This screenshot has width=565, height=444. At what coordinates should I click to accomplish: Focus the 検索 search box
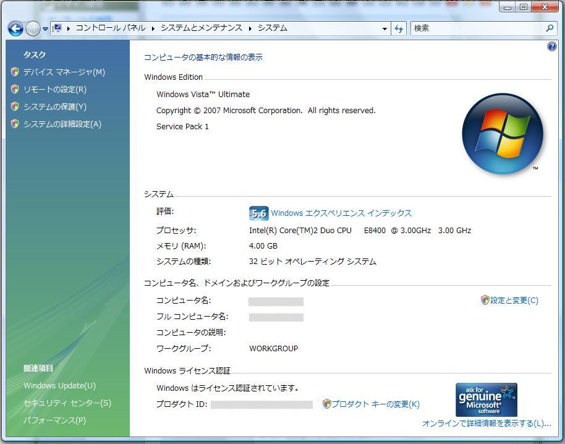tap(477, 28)
